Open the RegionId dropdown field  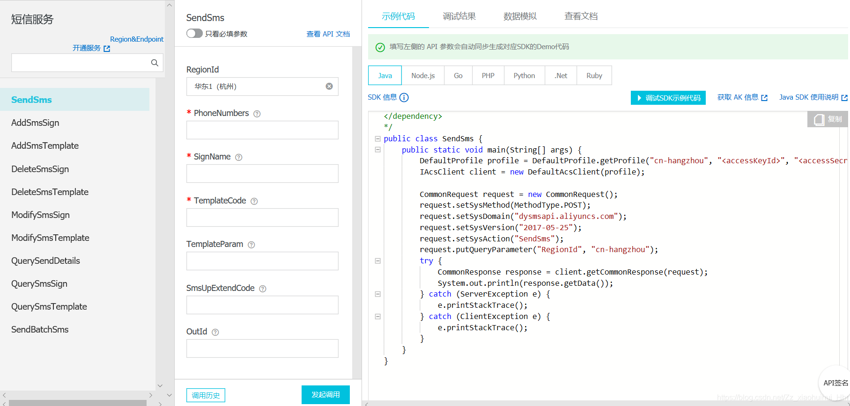point(262,87)
